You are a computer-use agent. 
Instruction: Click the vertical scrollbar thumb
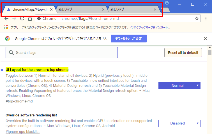coord(209,52)
